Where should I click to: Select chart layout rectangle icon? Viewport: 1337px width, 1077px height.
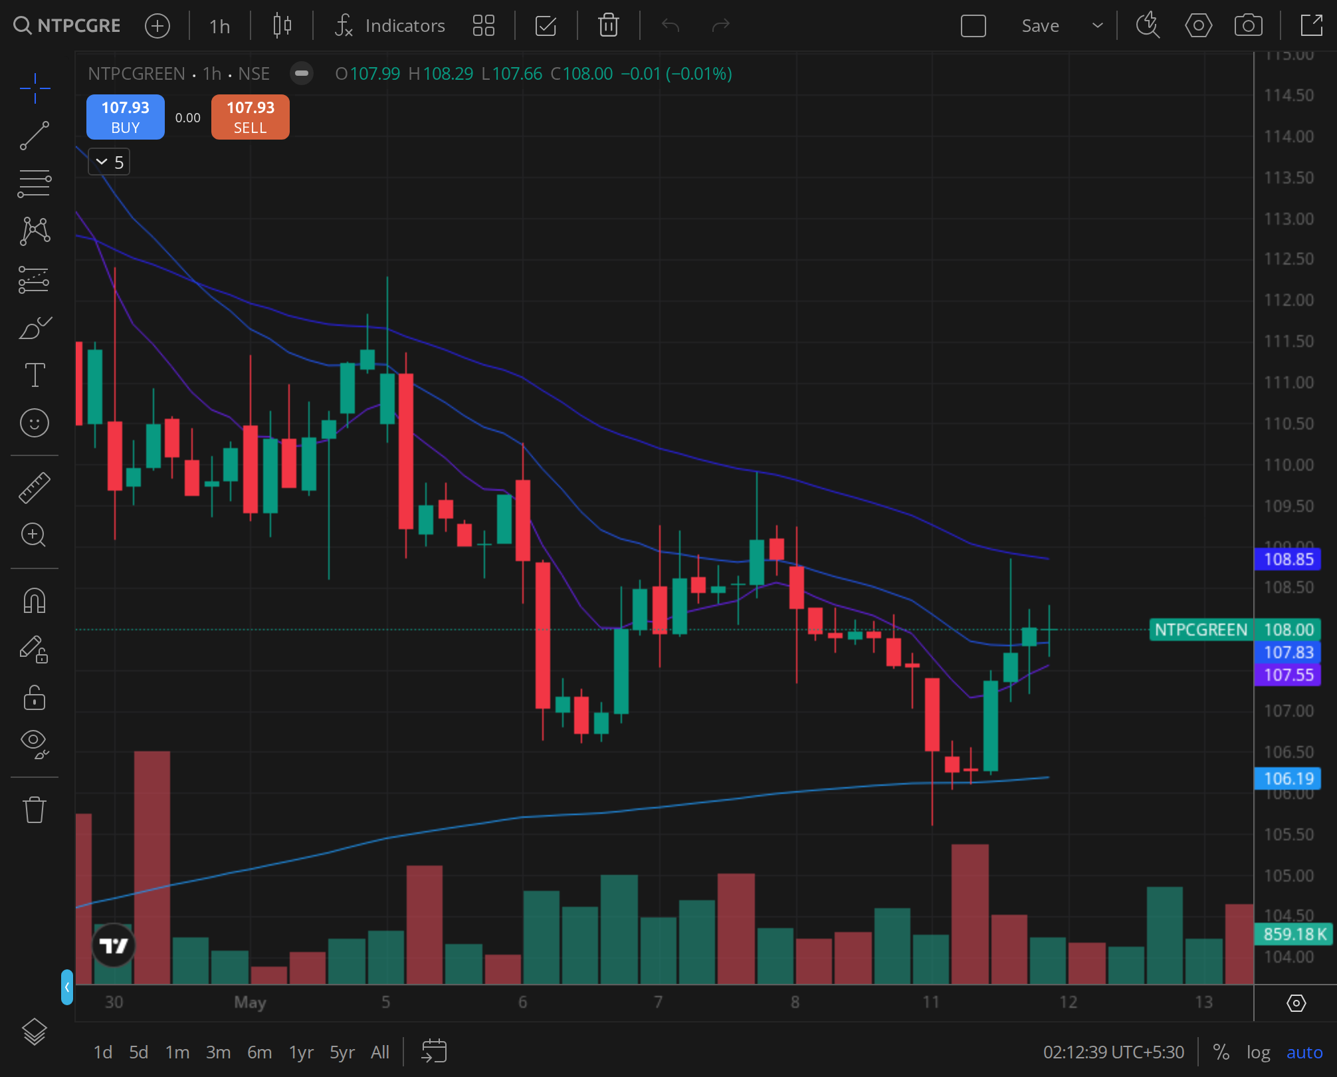(x=974, y=26)
